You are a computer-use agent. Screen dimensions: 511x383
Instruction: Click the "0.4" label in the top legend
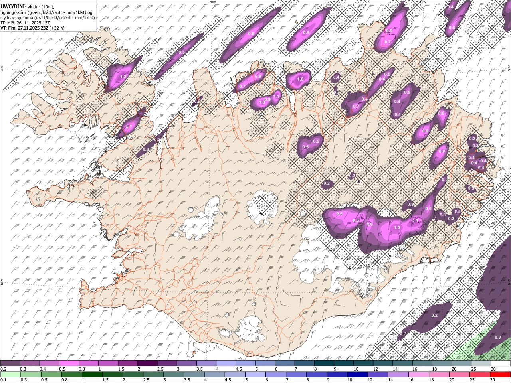[x=42, y=369]
